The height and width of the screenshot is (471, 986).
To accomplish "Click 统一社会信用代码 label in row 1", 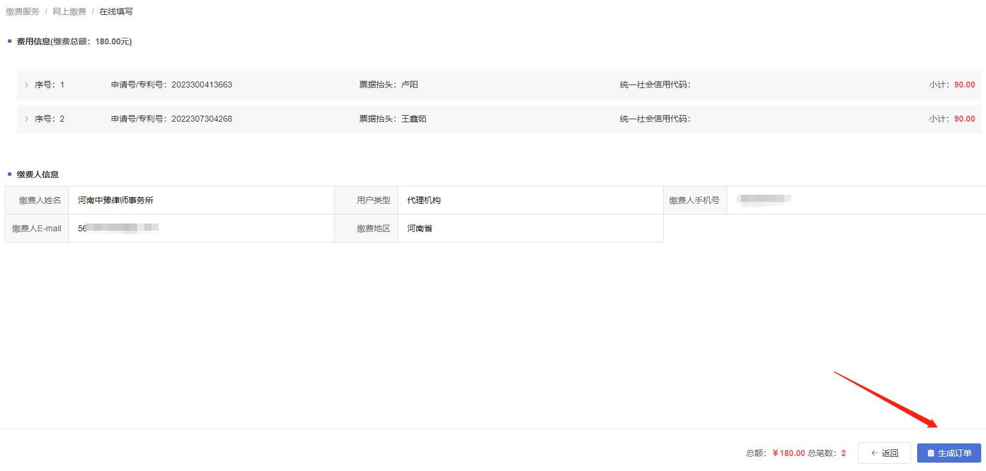I will pos(655,84).
